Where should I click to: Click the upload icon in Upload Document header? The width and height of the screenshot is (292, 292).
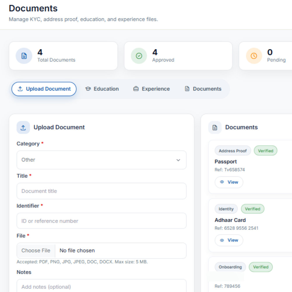[23, 128]
